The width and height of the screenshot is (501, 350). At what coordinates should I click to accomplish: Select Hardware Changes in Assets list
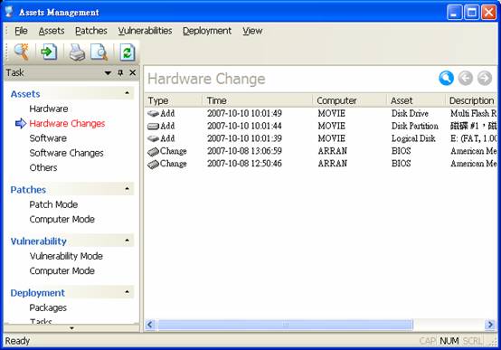67,124
